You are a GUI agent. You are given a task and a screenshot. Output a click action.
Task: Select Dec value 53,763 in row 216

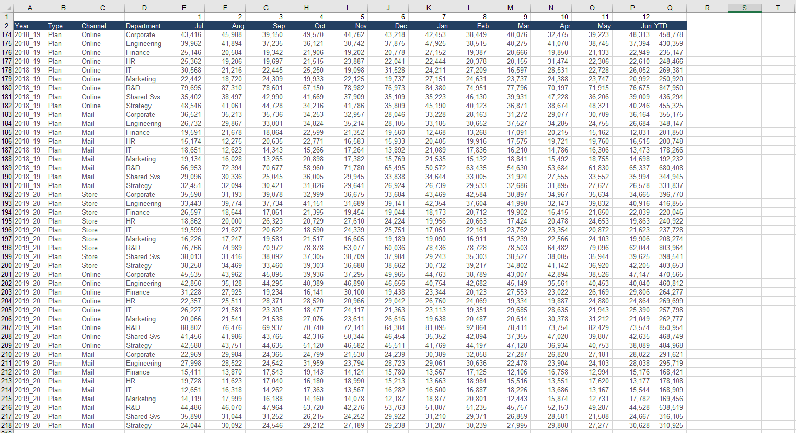pyautogui.click(x=388, y=407)
